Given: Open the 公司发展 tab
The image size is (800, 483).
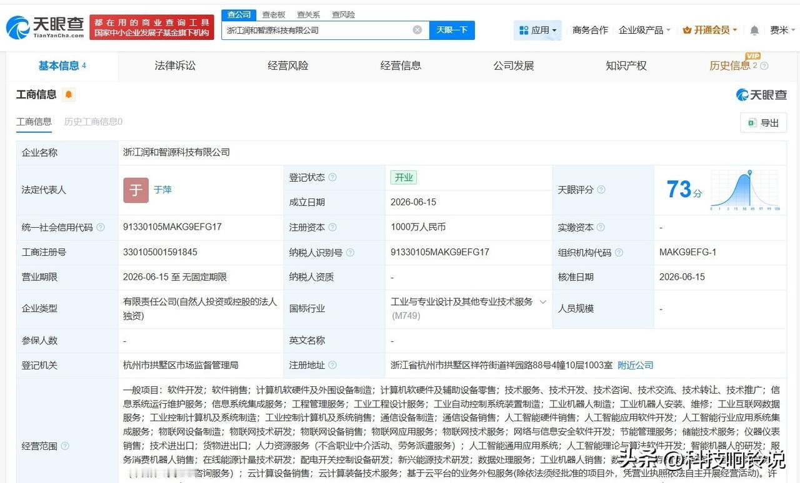Looking at the screenshot, I should (x=513, y=66).
